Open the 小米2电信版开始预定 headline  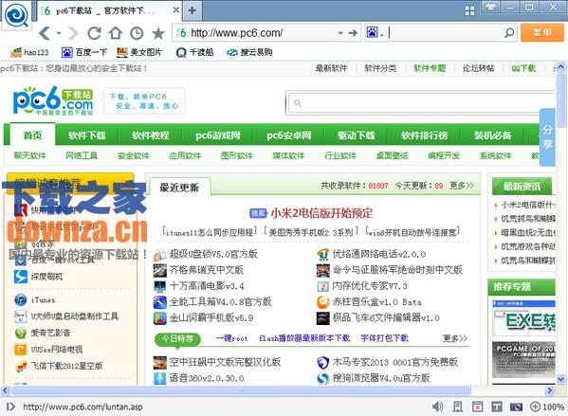[x=321, y=213]
